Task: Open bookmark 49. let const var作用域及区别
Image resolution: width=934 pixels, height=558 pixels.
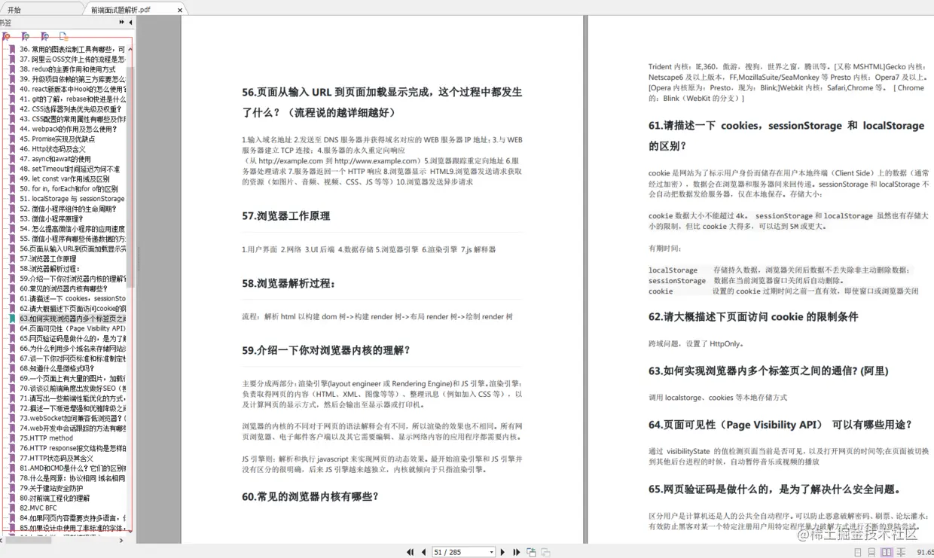Action: [64, 179]
